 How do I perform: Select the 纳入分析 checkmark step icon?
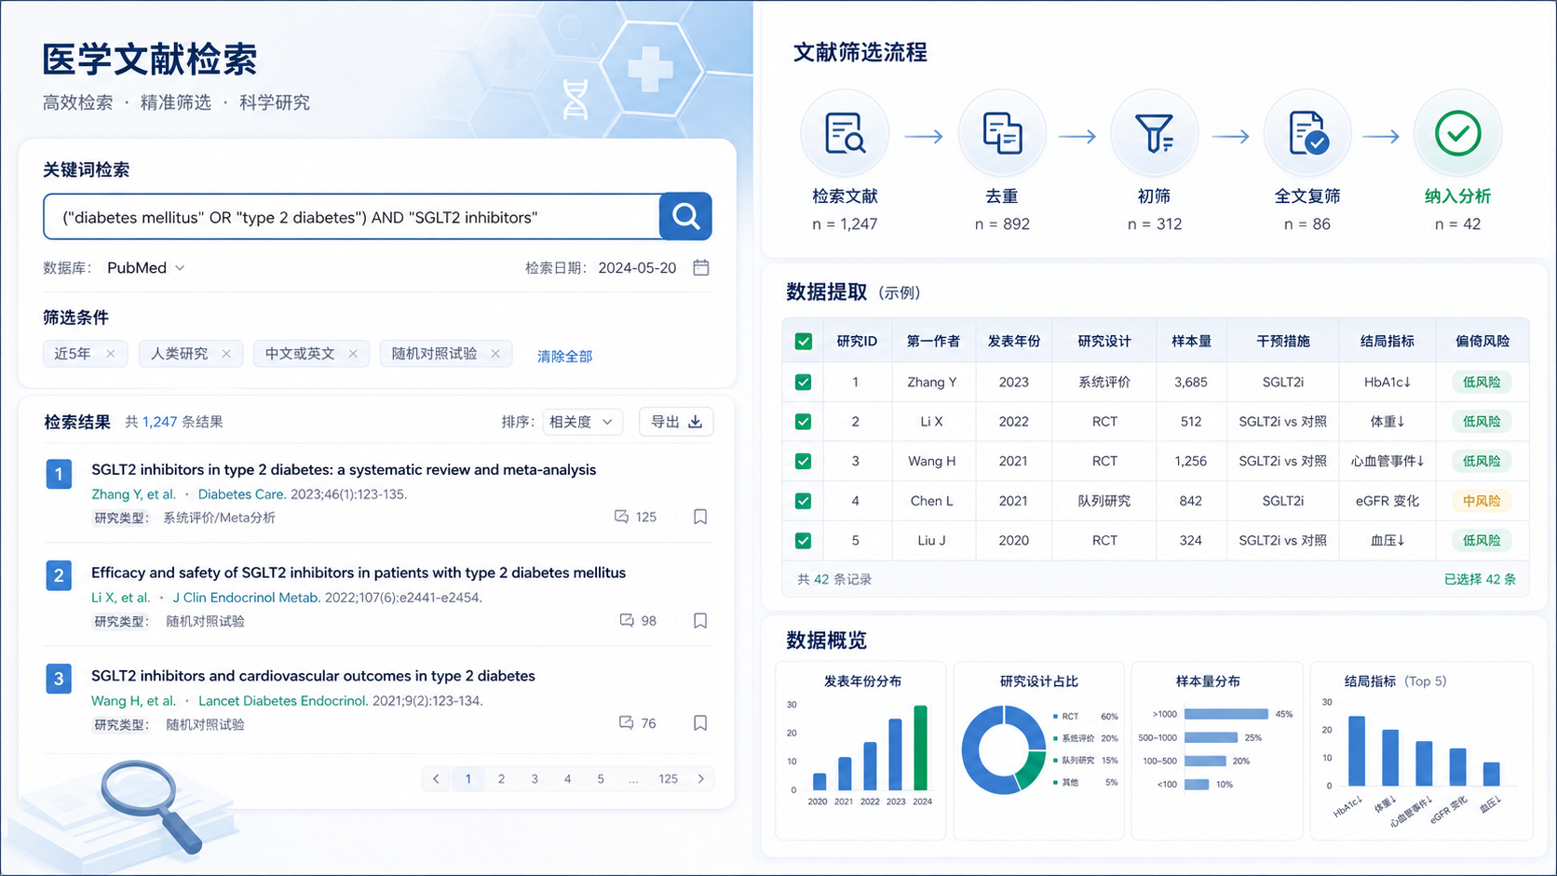1458,133
